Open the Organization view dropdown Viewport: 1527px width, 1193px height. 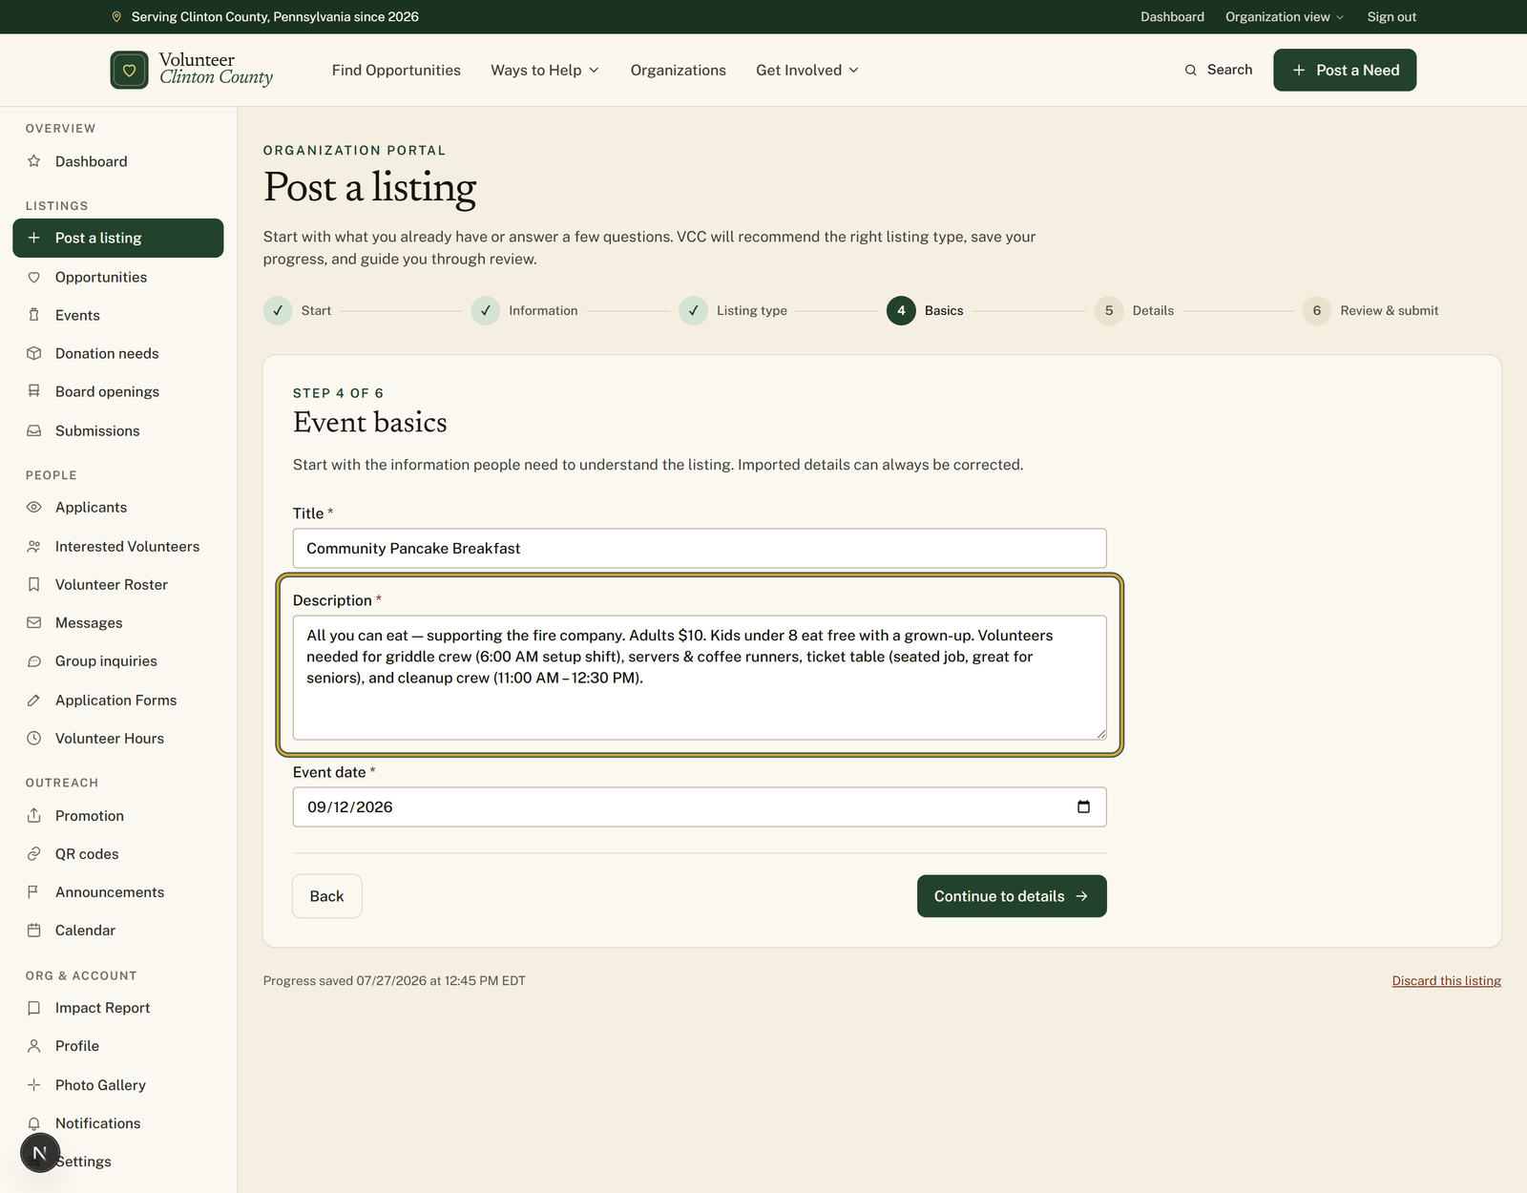click(1285, 16)
